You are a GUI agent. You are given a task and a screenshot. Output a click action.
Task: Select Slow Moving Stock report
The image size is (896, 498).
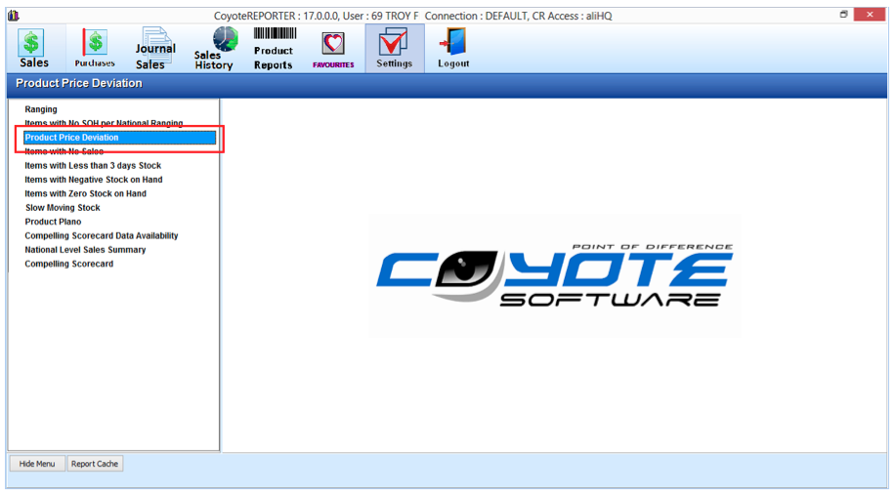tap(63, 208)
